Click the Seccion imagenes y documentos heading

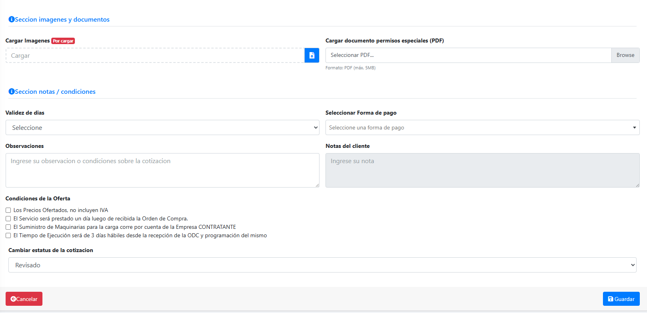tap(62, 20)
